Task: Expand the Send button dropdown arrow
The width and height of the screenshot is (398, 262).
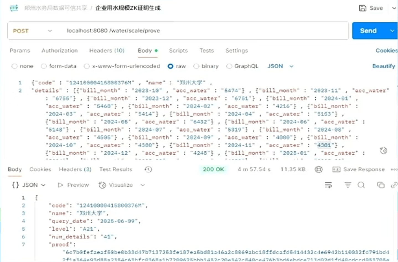Action: click(x=392, y=31)
